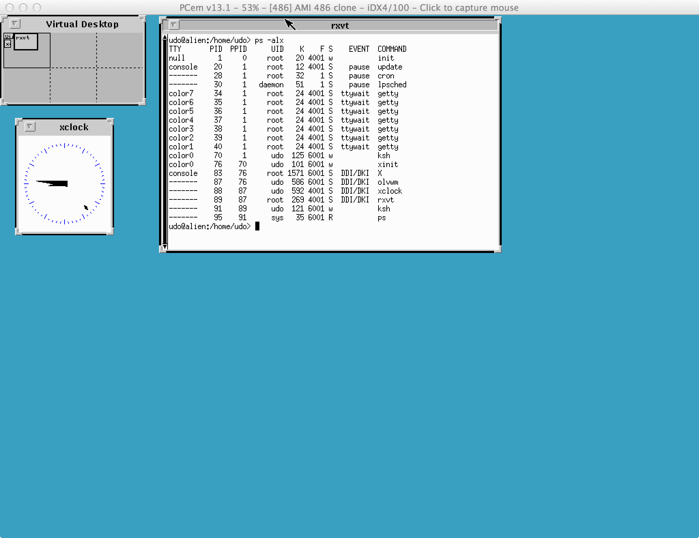Screen dimensions: 699x538
Task: Select the rxvt miniature in the pager
Action: click(27, 42)
